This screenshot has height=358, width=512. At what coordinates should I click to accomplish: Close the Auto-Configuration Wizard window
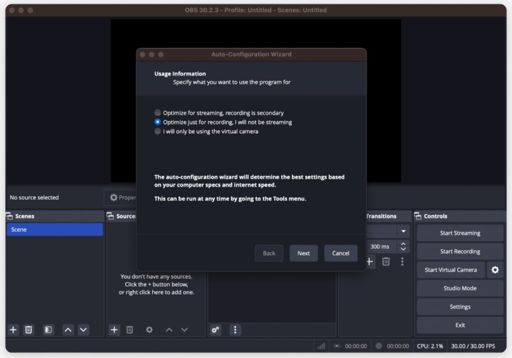[x=142, y=54]
